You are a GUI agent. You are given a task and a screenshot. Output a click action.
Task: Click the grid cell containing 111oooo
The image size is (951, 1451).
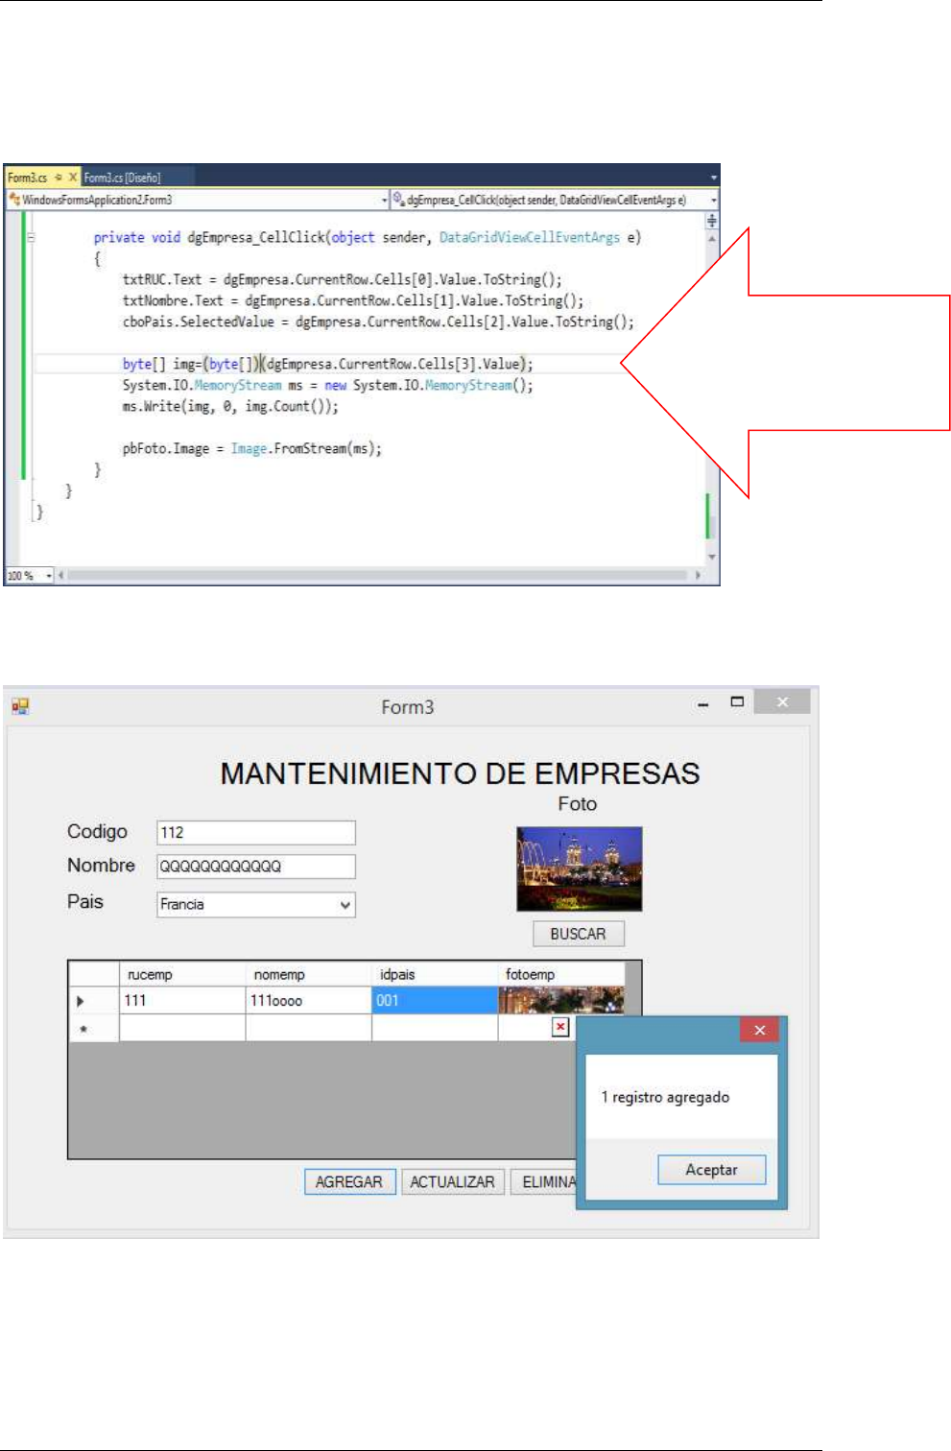coord(308,1001)
